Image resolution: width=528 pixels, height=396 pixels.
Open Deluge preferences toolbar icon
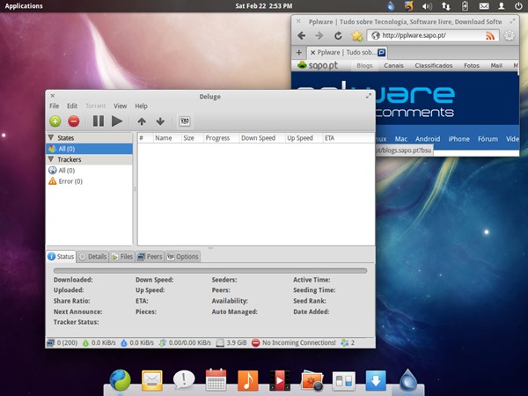pyautogui.click(x=185, y=121)
